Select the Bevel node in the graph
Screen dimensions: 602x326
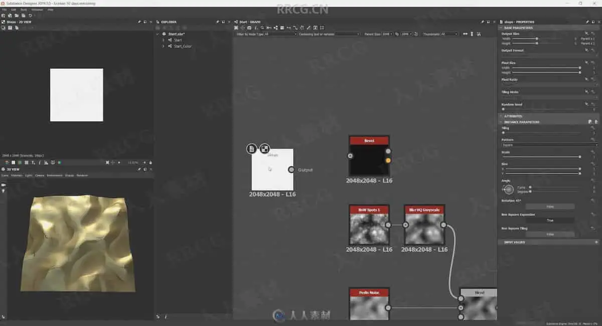click(369, 155)
